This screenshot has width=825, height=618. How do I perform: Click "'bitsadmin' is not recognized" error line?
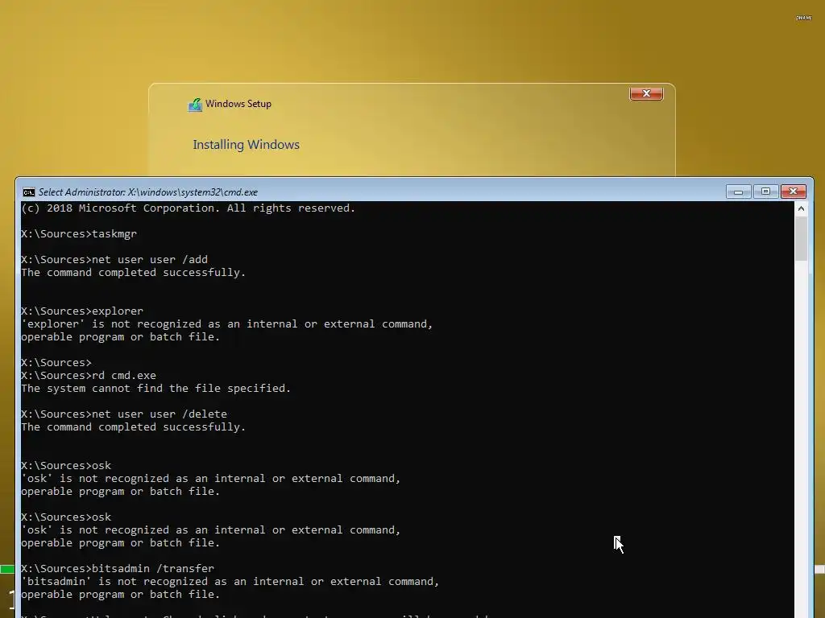point(230,582)
